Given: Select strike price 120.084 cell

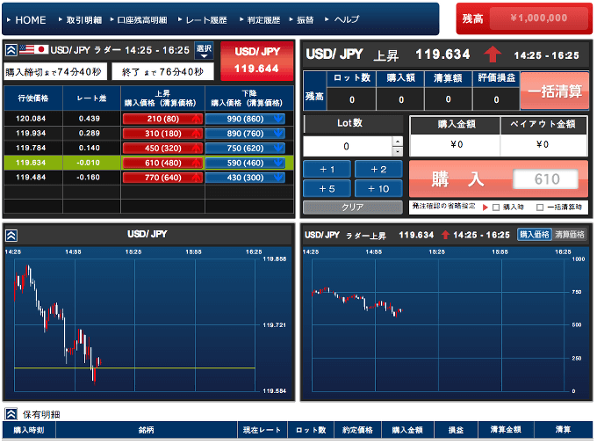Looking at the screenshot, I should pyautogui.click(x=33, y=119).
